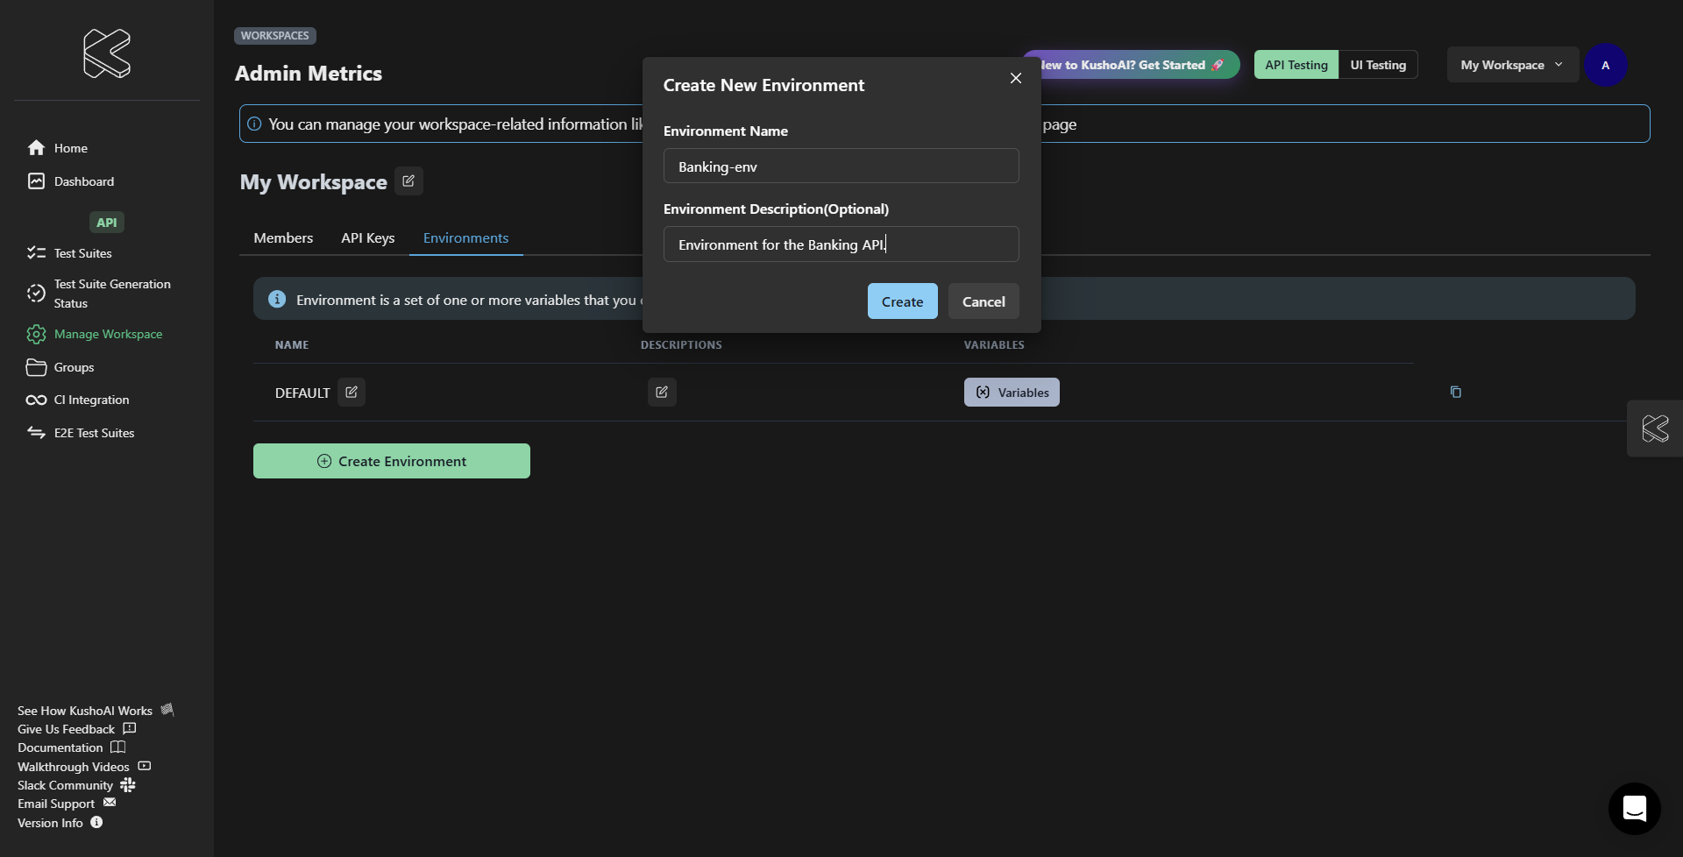
Task: Open the KushoAI floating side widget
Action: click(x=1654, y=428)
